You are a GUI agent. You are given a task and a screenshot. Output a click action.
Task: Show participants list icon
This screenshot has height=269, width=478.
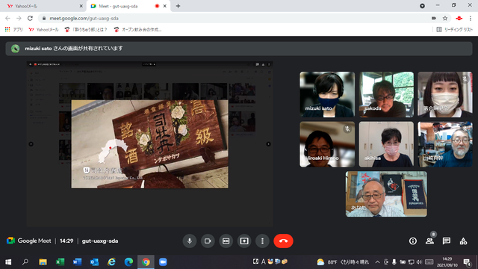(430, 241)
